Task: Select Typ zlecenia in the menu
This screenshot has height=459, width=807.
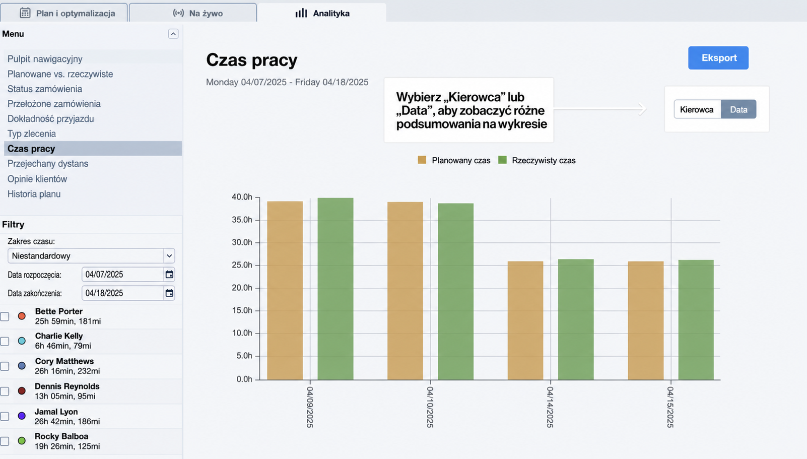Action: click(x=31, y=134)
